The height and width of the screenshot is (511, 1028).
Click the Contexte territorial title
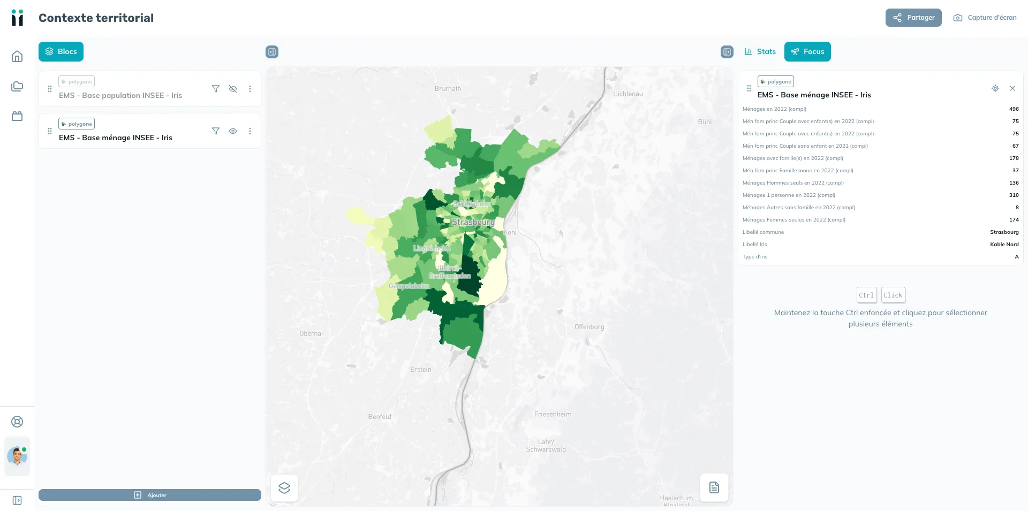pos(96,18)
